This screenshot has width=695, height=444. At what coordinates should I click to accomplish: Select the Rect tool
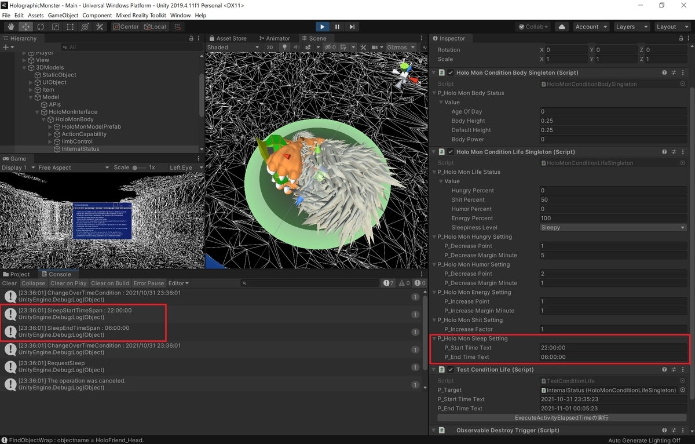[70, 27]
